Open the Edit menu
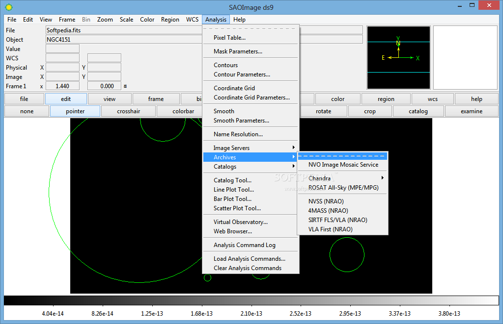This screenshot has width=503, height=324. click(28, 20)
